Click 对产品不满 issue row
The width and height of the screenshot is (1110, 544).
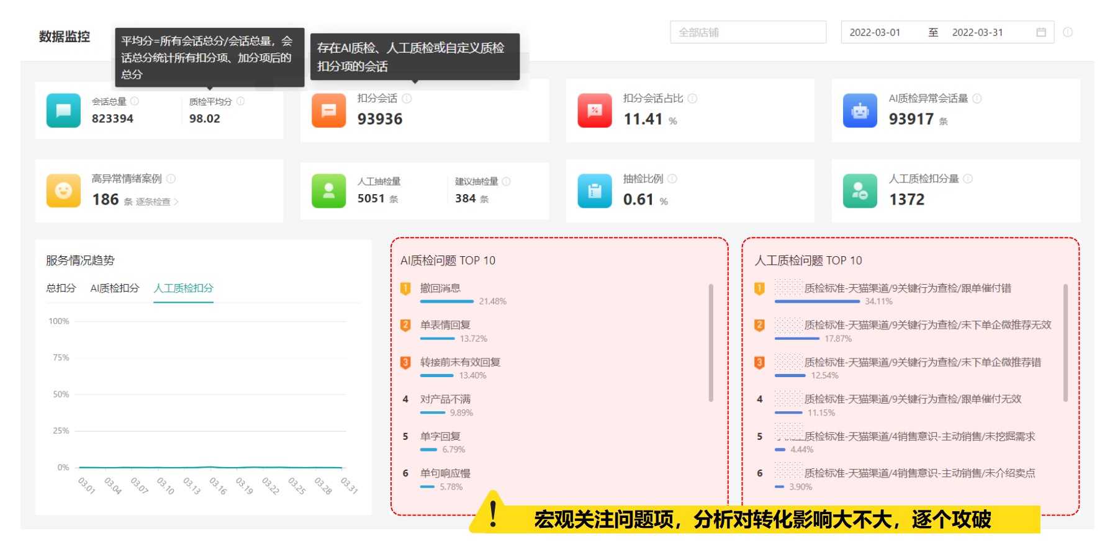(x=445, y=399)
